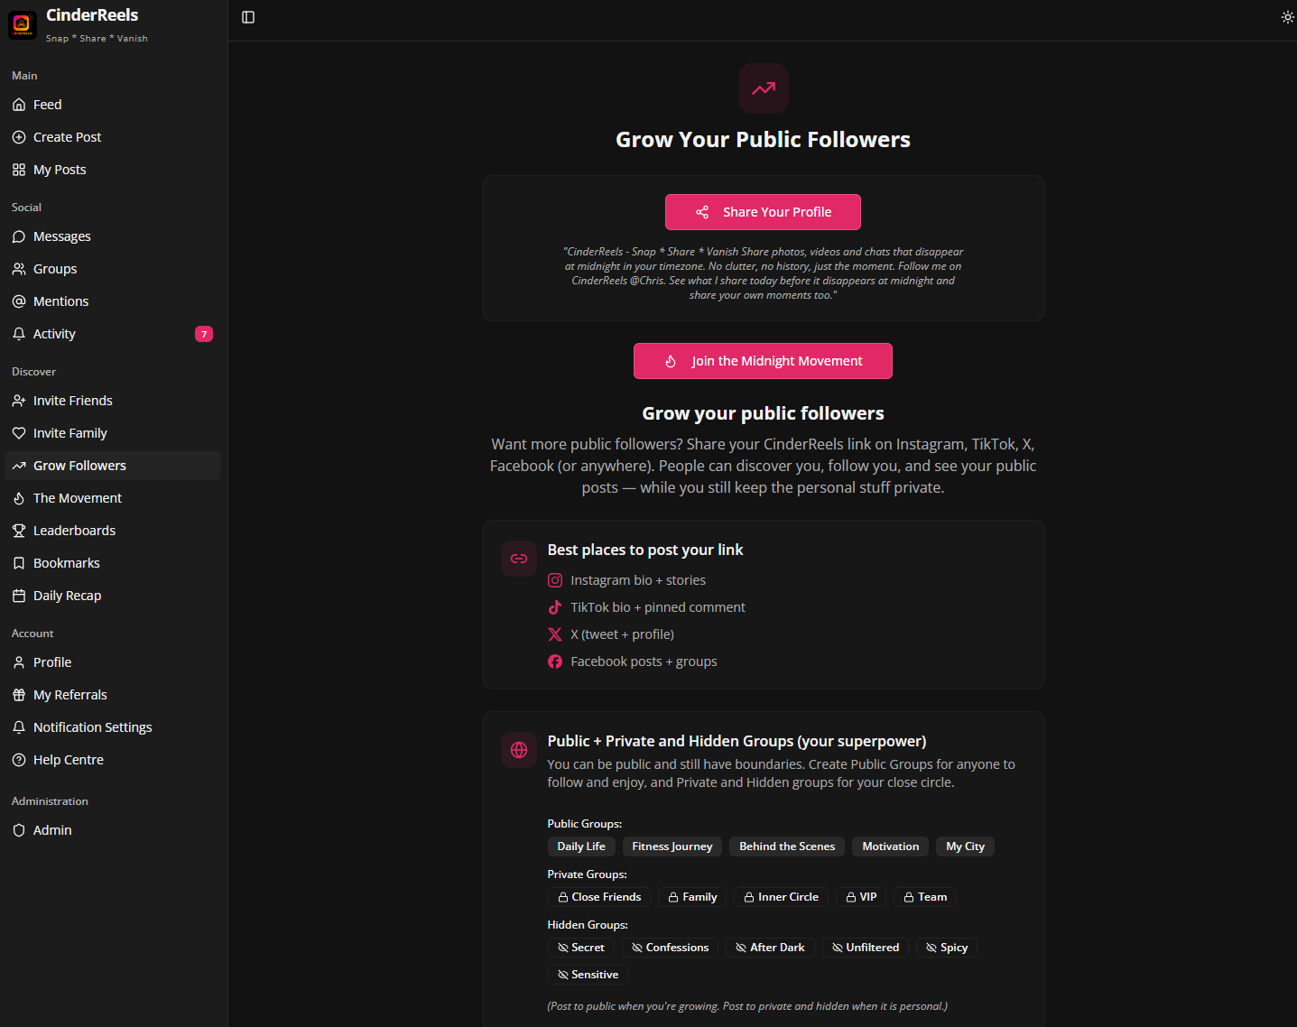
Task: Open the Activity badge showing 7
Action: pos(204,334)
